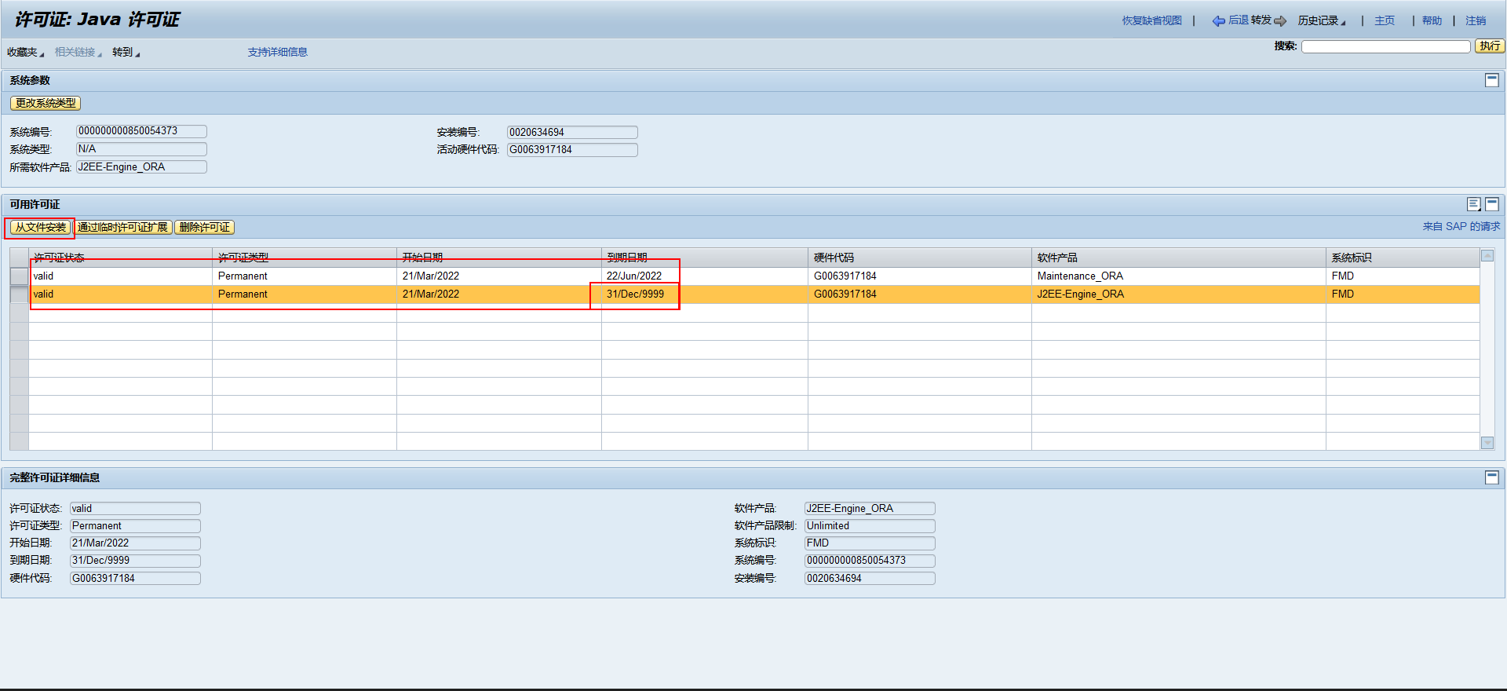Image resolution: width=1507 pixels, height=691 pixels.
Task: Click the table scroll up arrow
Action: (x=1487, y=255)
